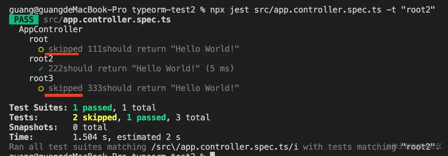Click the 222should return "Hello World!" test line

pyautogui.click(x=141, y=69)
